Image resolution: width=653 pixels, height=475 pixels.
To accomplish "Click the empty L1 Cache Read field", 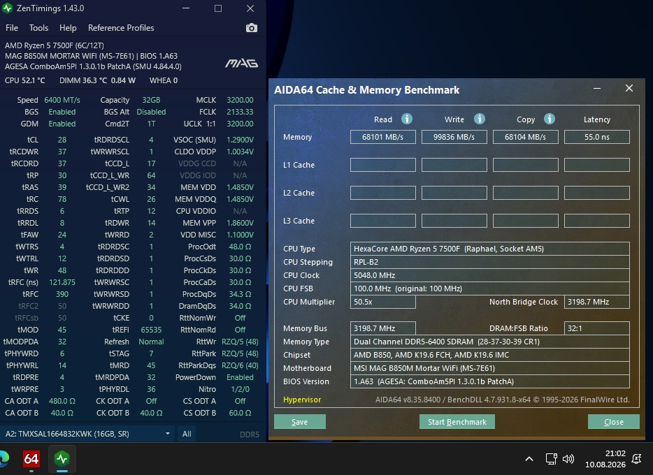I will pyautogui.click(x=382, y=165).
